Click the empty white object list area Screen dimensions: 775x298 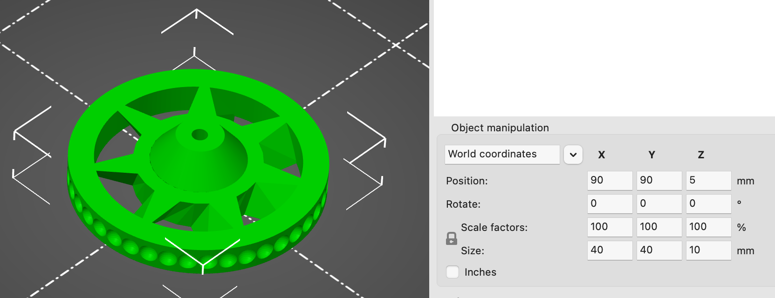pos(604,56)
